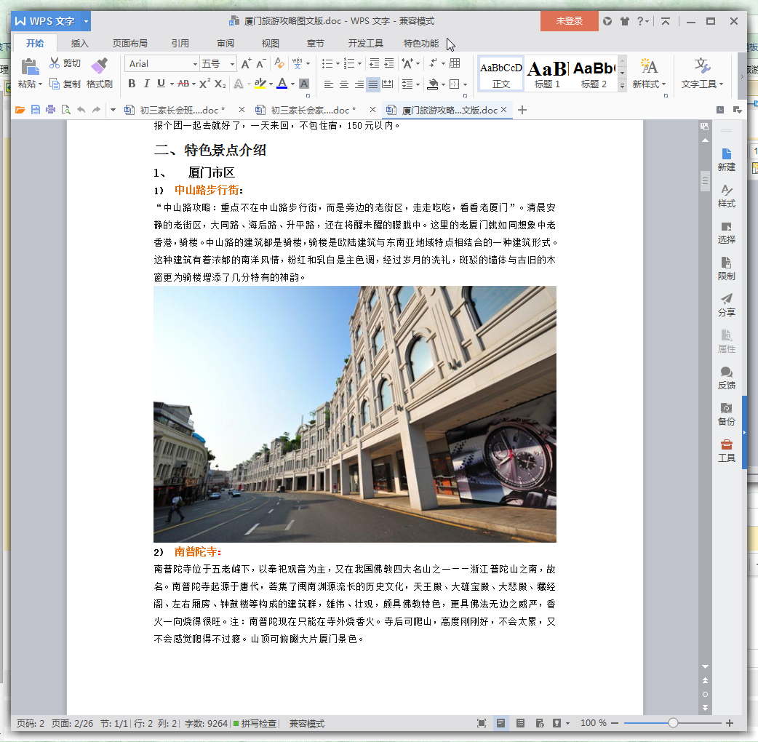The image size is (758, 742).
Task: Click the 未登录 login button
Action: point(569,21)
